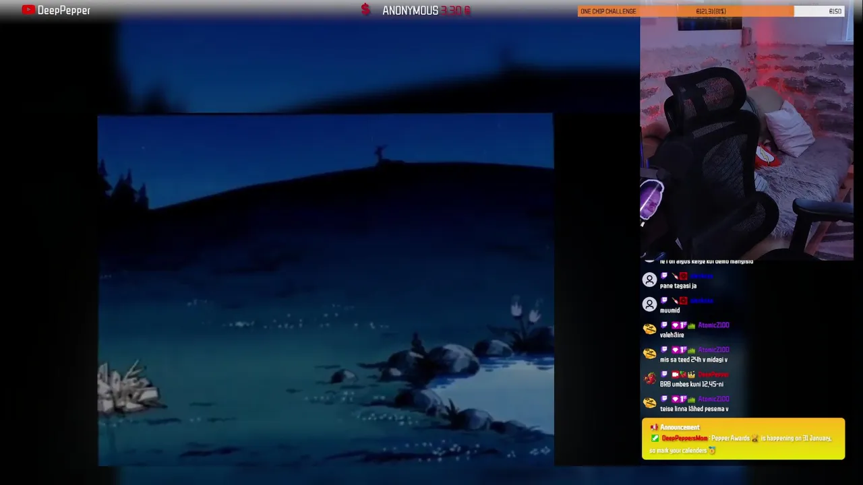Viewport: 863px width, 485px height.
Task: Click the message 'BRB umbes kuni 12.45-ni'
Action: [x=692, y=384]
